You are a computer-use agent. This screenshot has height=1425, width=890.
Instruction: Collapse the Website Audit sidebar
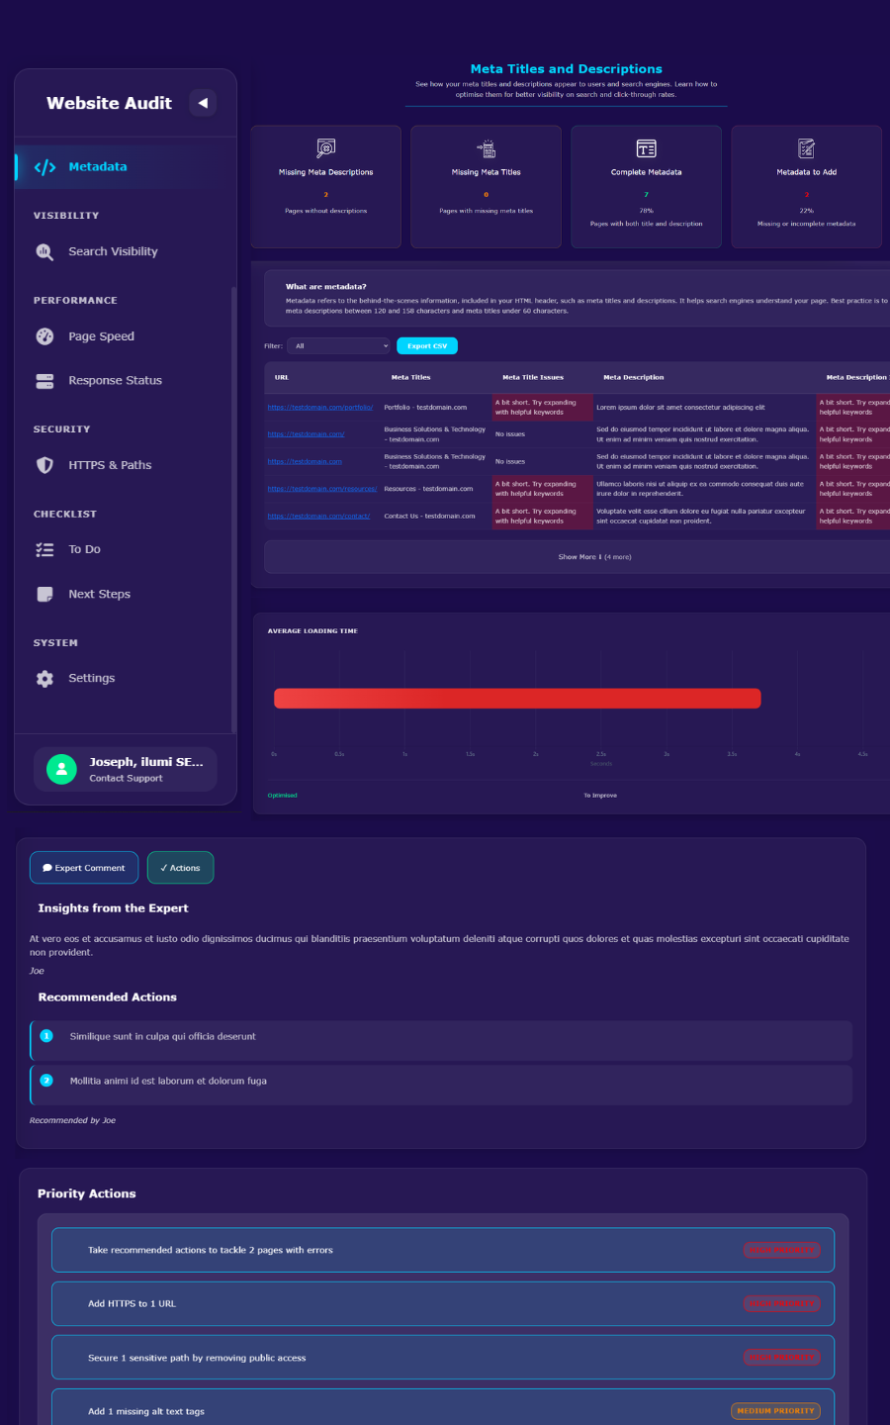pos(203,102)
